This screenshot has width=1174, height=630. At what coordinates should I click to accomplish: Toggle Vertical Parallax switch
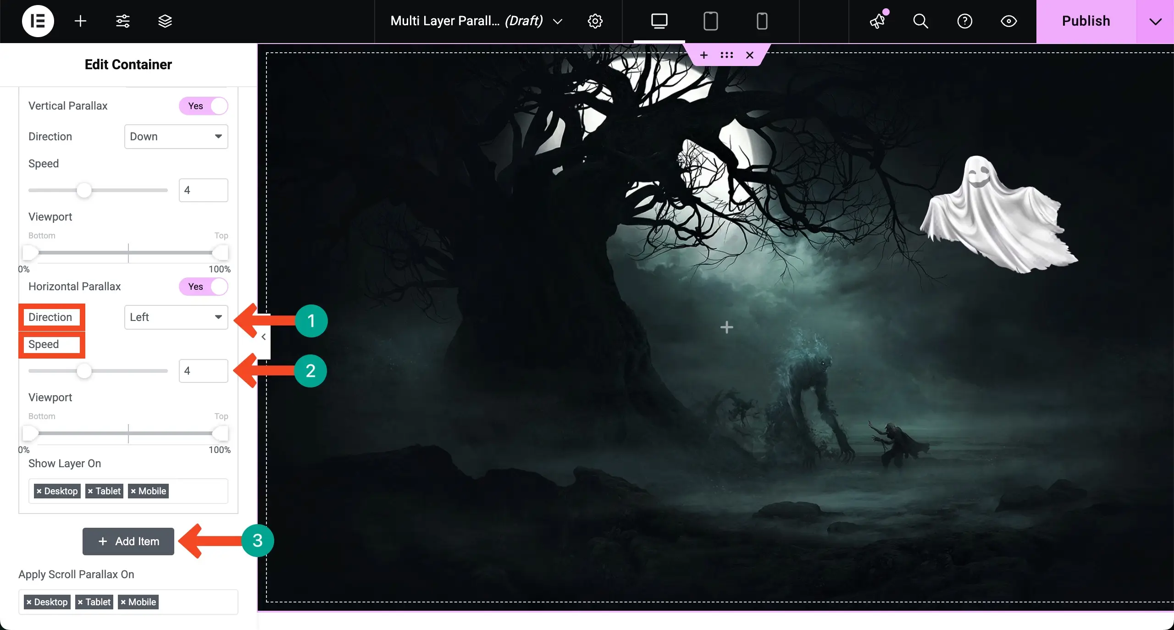[x=203, y=106]
